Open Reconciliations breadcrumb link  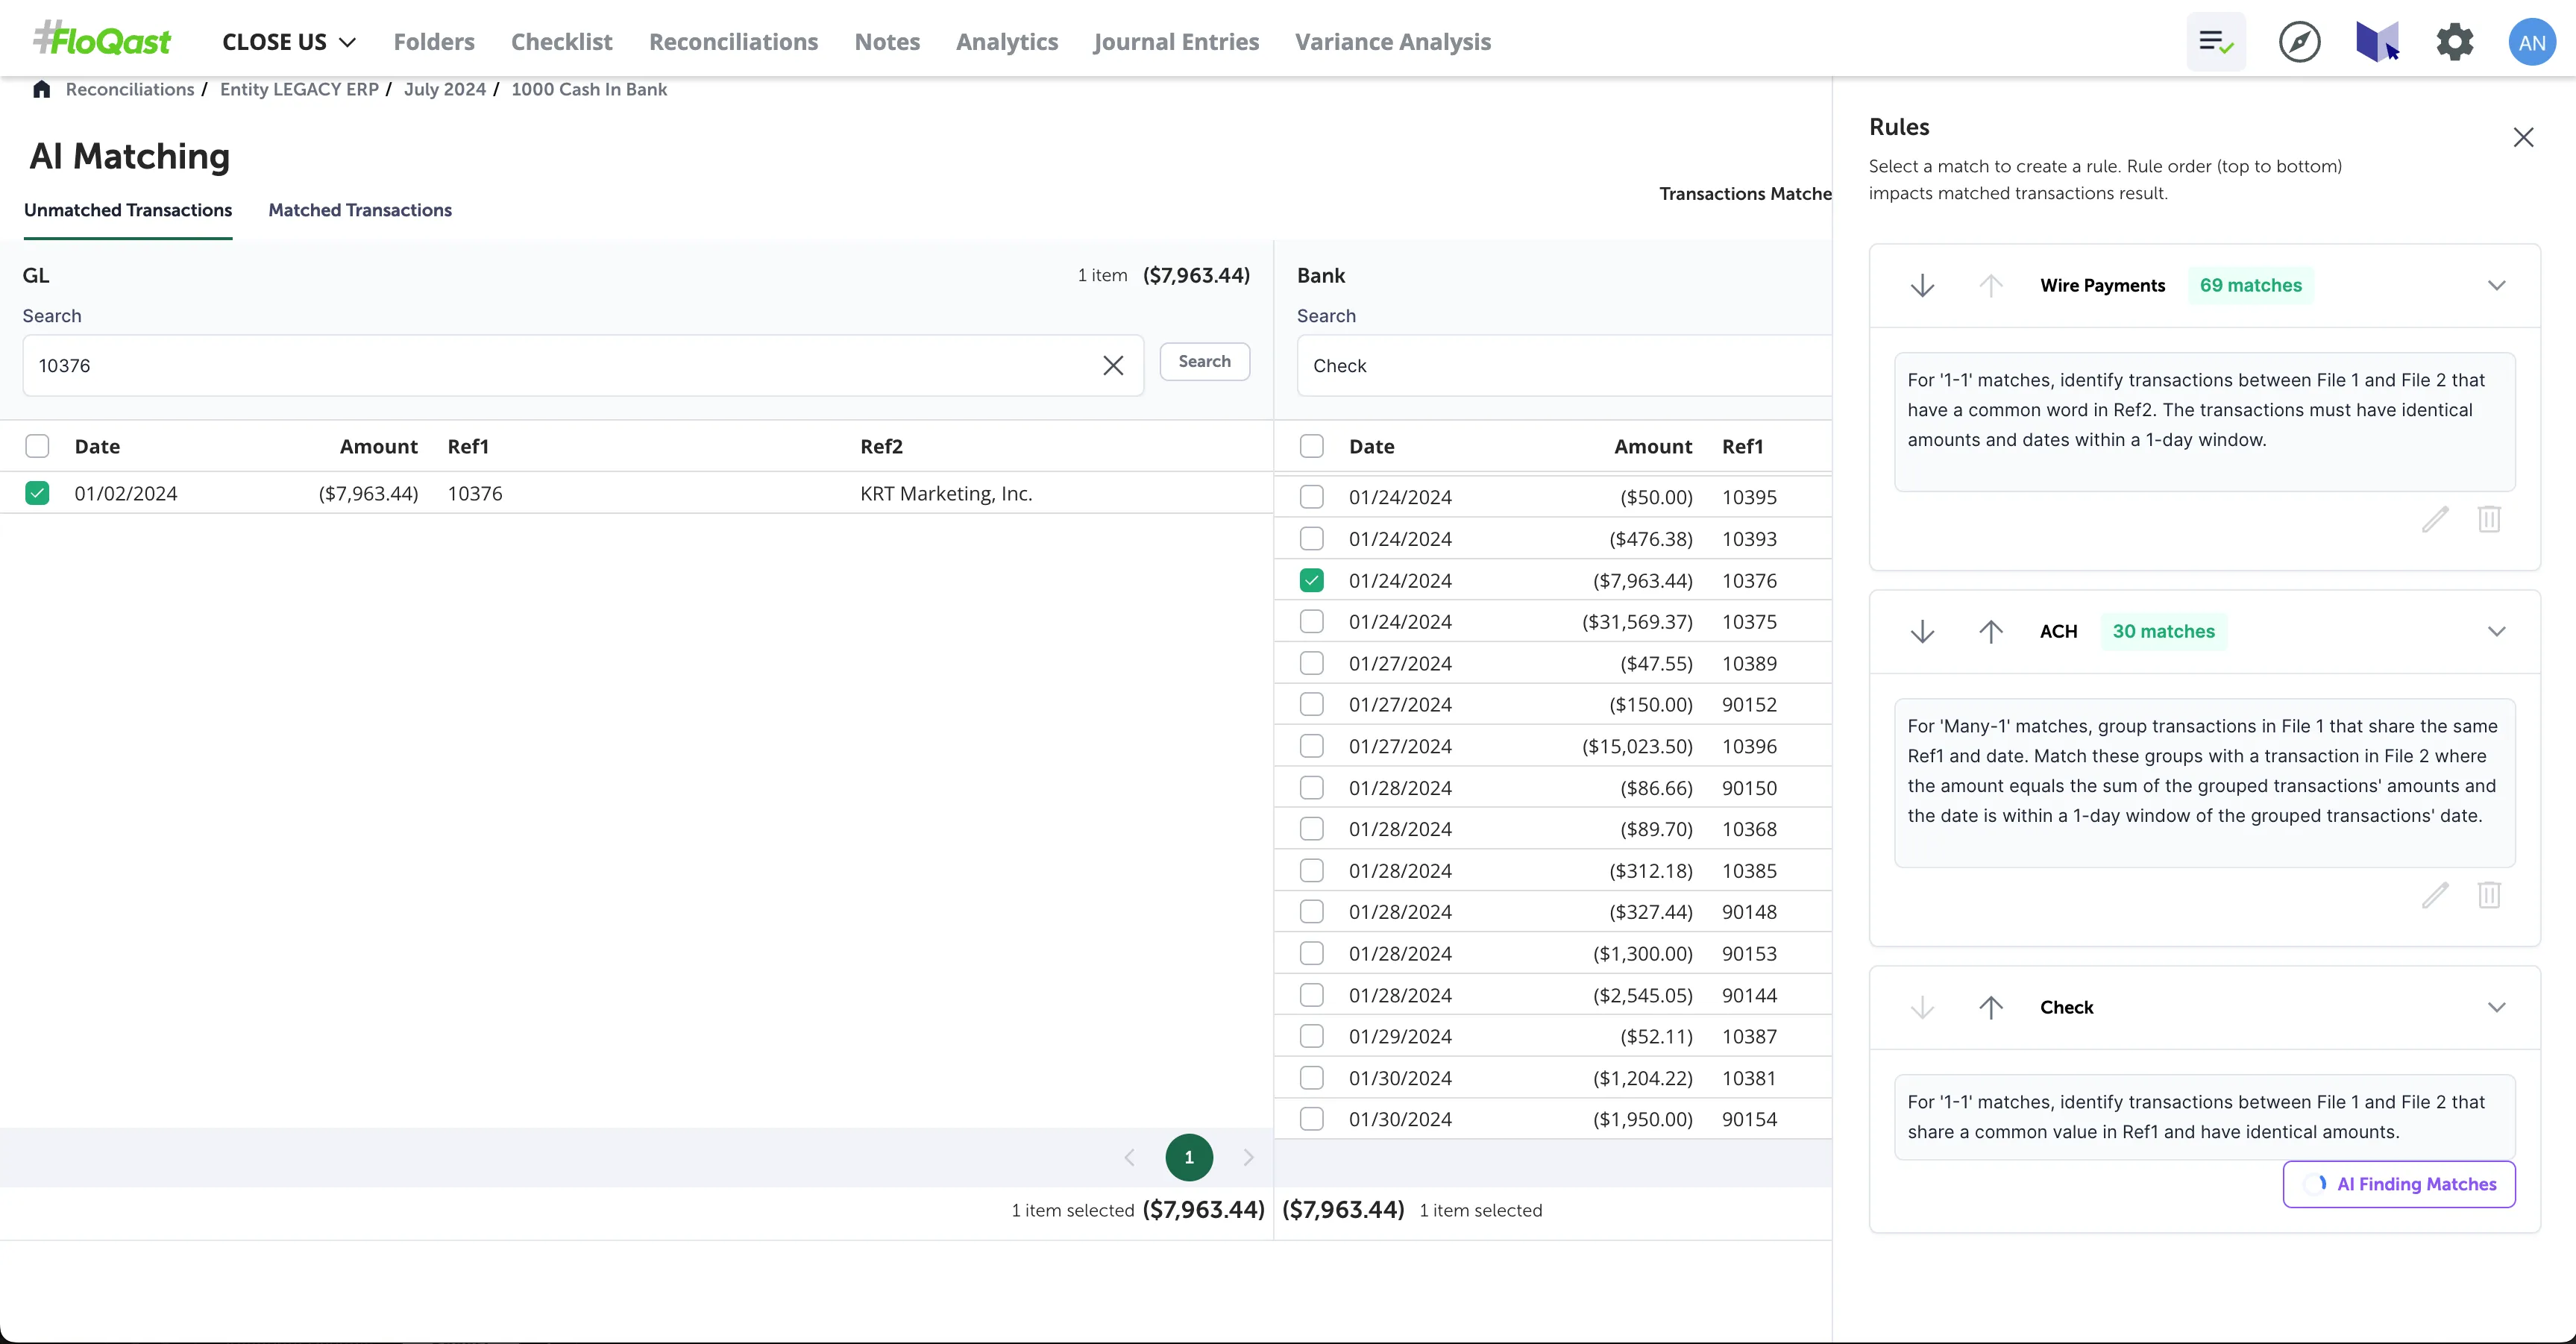click(130, 89)
